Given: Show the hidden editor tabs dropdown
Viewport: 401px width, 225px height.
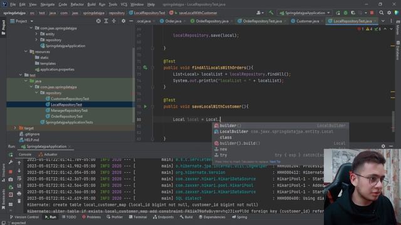Looking at the screenshot, I should [x=383, y=21].
